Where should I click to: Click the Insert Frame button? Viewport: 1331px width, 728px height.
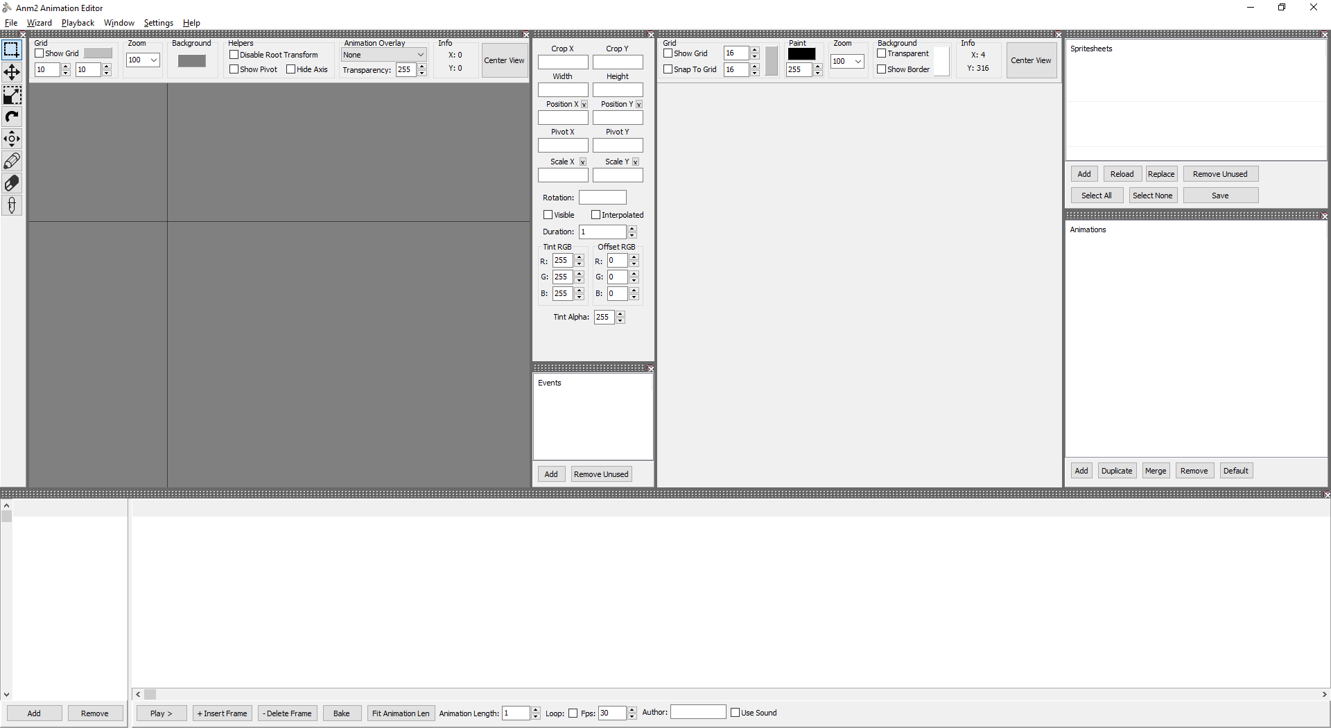[223, 713]
